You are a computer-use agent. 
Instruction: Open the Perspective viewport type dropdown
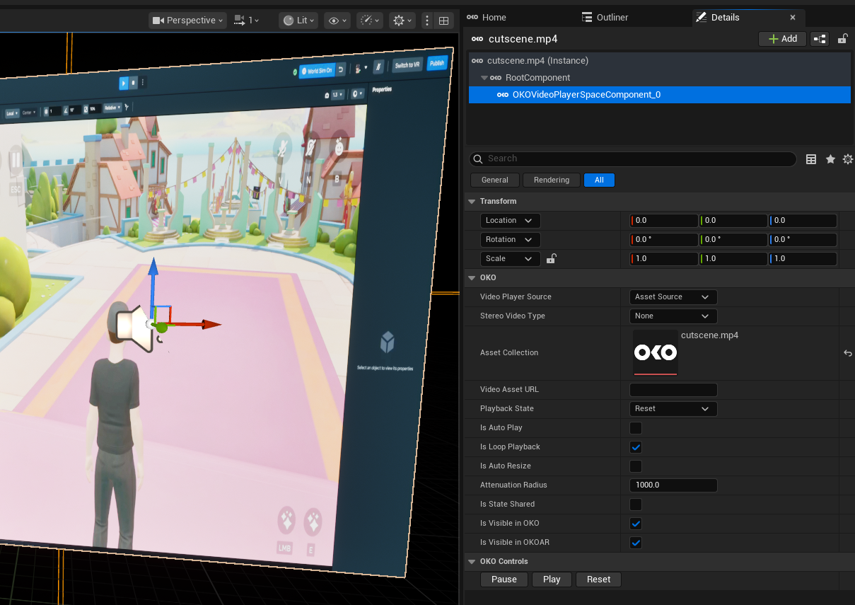187,21
